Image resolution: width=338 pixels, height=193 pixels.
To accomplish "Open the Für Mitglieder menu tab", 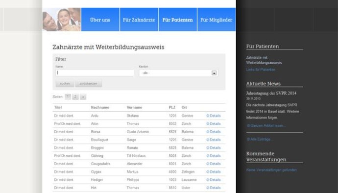I will 217,20.
